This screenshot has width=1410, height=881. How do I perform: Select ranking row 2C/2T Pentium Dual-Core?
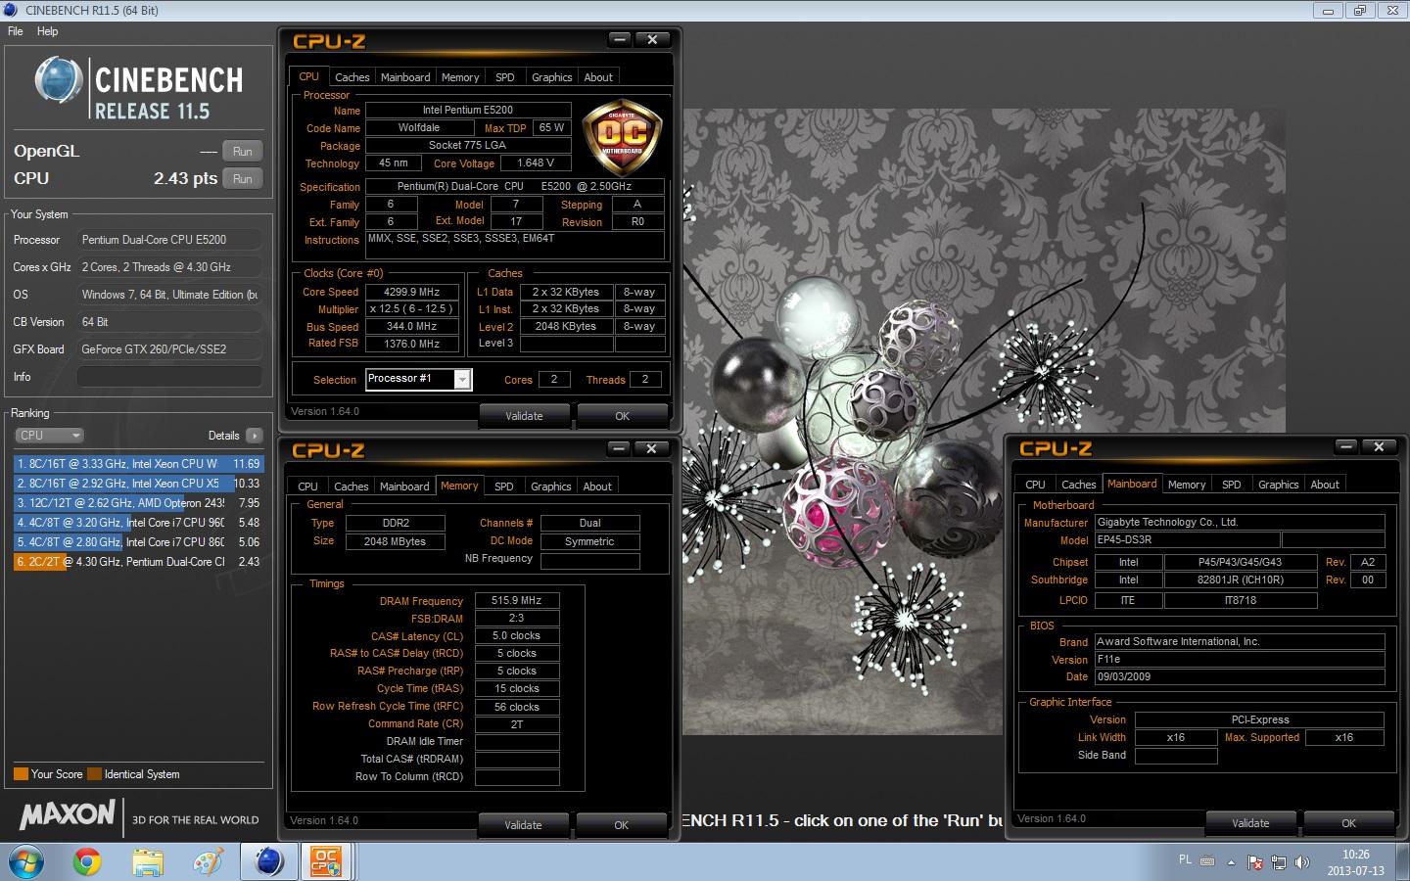pos(138,562)
